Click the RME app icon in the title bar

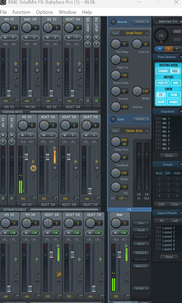(x=3, y=2)
